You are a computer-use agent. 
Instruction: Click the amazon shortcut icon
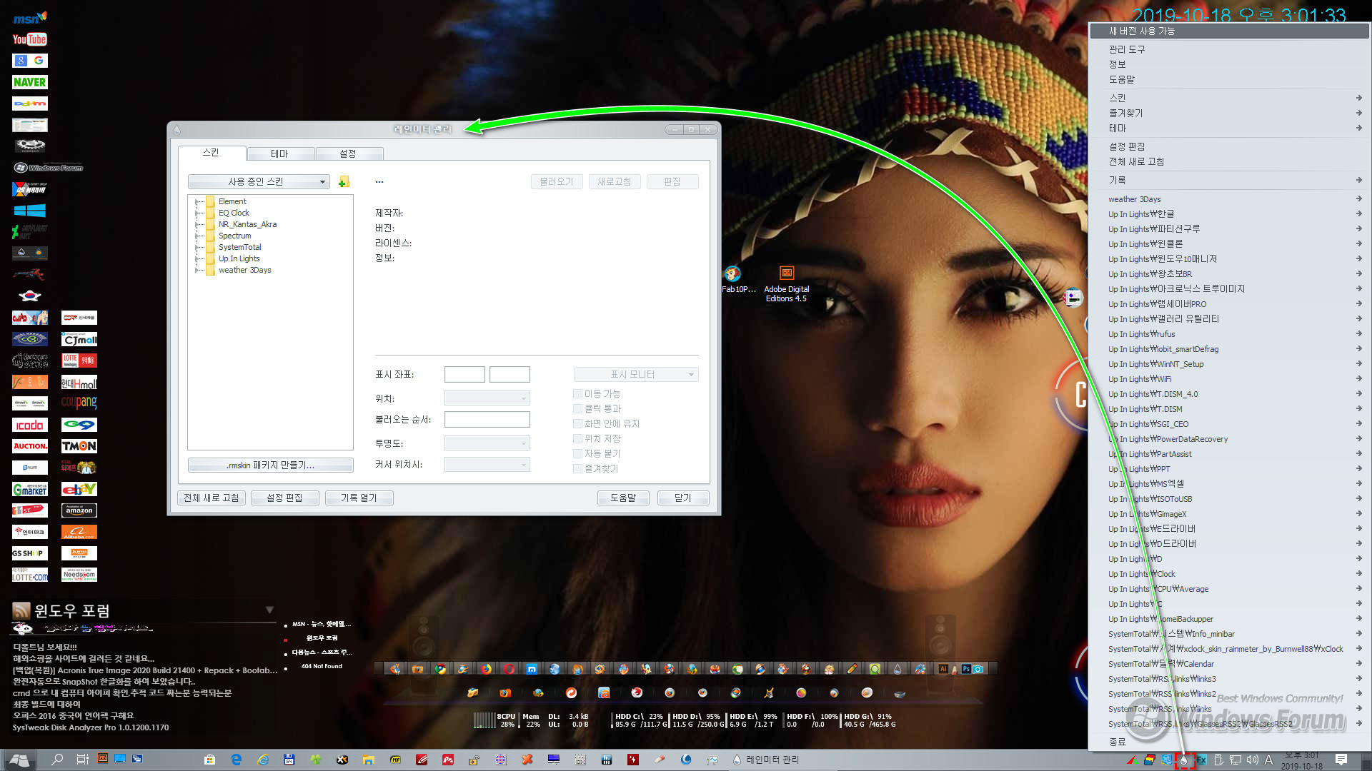click(79, 510)
